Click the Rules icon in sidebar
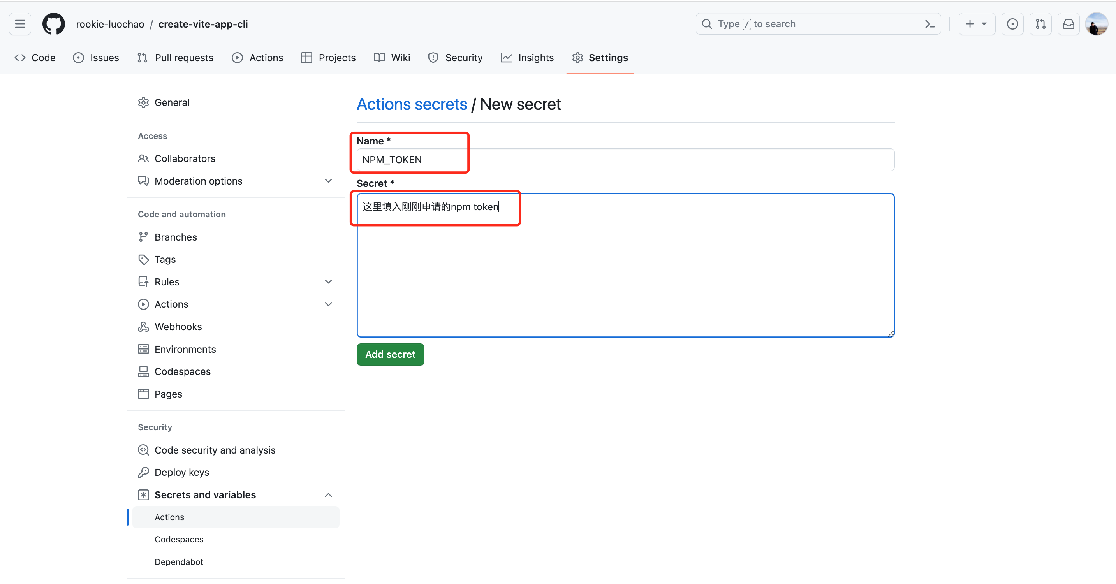Screen dimensions: 1116x584 pos(143,282)
